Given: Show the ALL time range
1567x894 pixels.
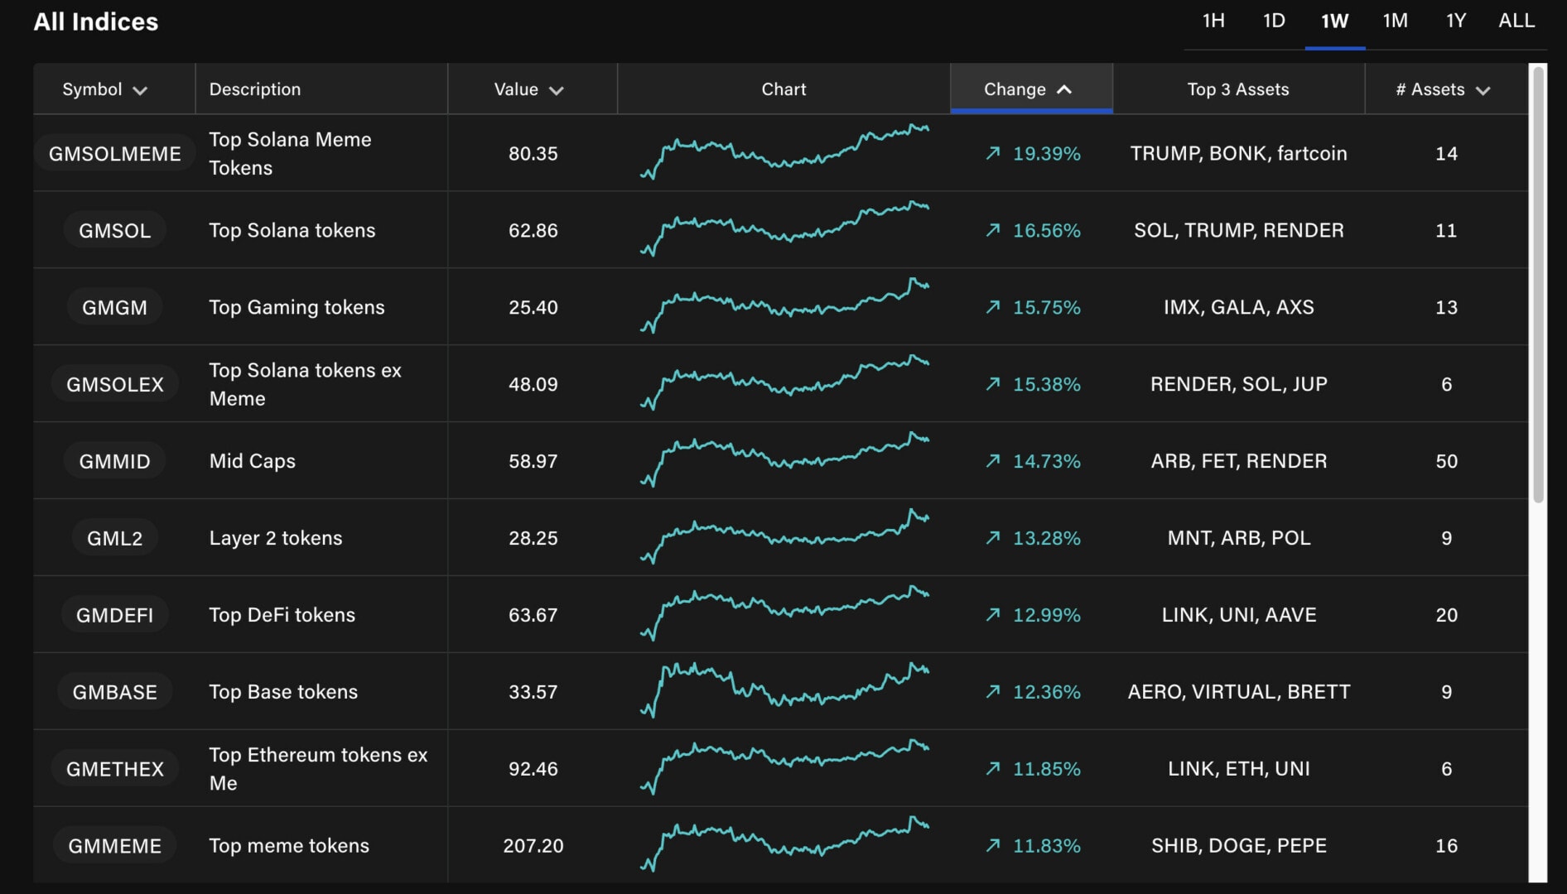Looking at the screenshot, I should pyautogui.click(x=1516, y=21).
